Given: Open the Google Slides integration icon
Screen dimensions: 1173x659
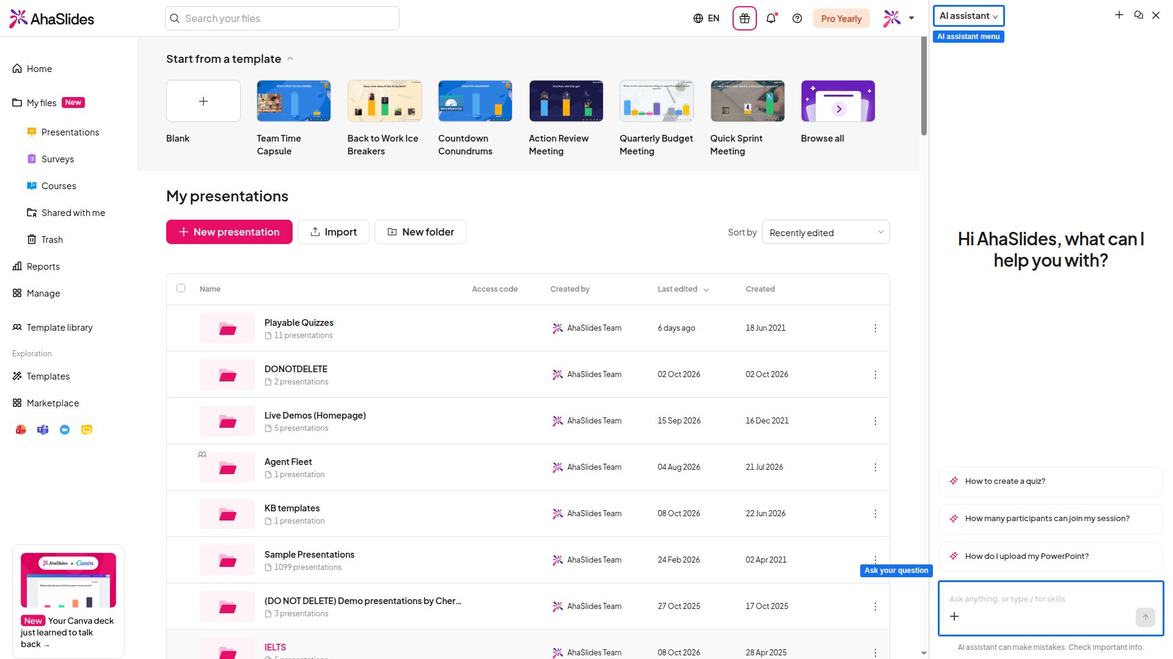Looking at the screenshot, I should click(x=87, y=430).
